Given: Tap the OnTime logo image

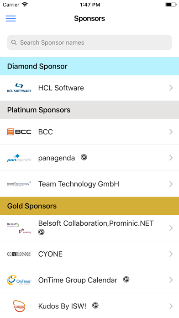Looking at the screenshot, I should pos(19,280).
